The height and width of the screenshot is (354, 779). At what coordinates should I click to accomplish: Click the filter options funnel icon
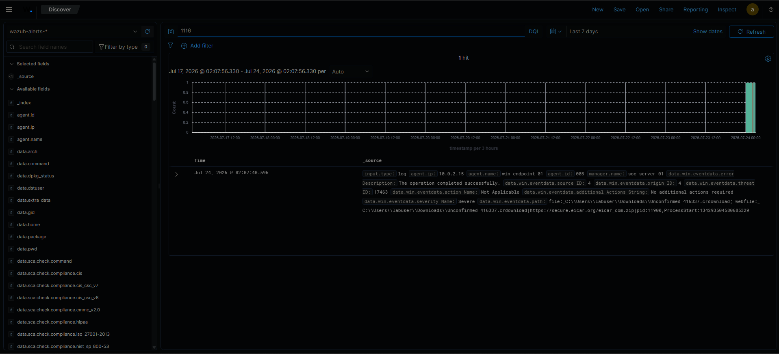171,45
